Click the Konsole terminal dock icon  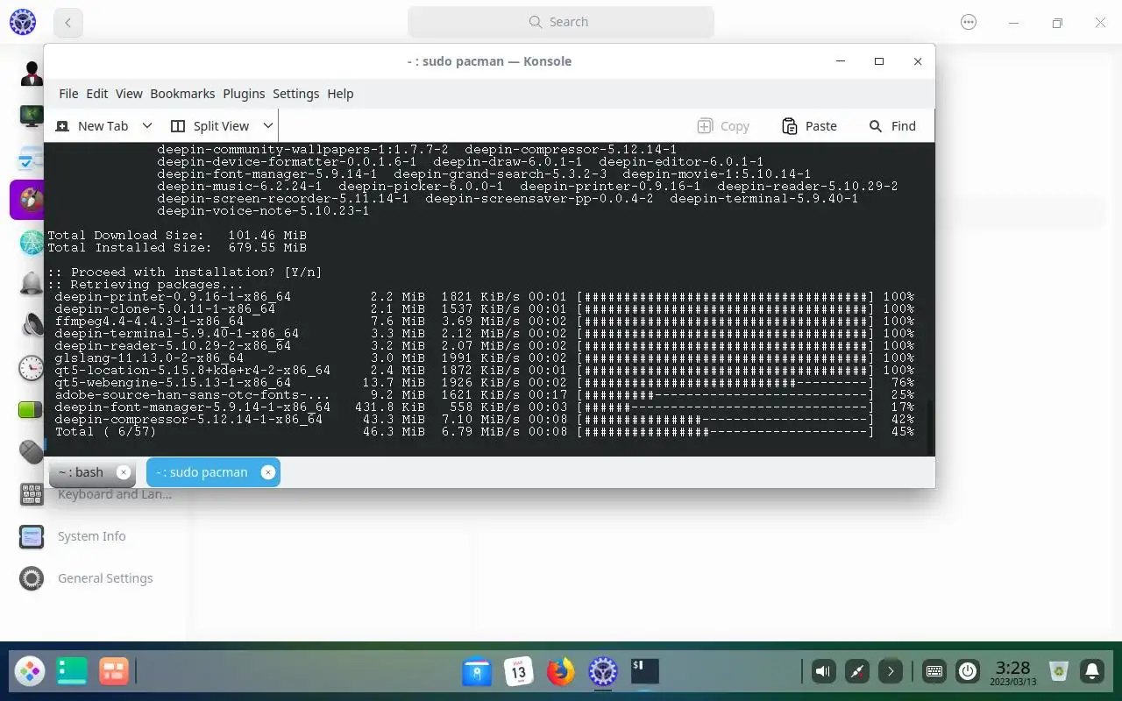pyautogui.click(x=645, y=672)
